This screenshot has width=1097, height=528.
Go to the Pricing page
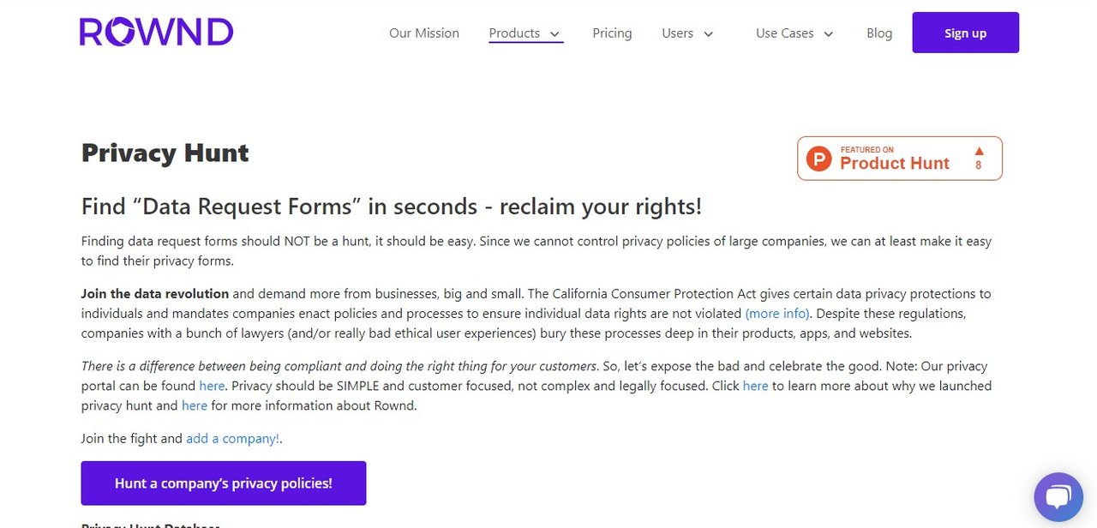click(x=612, y=33)
